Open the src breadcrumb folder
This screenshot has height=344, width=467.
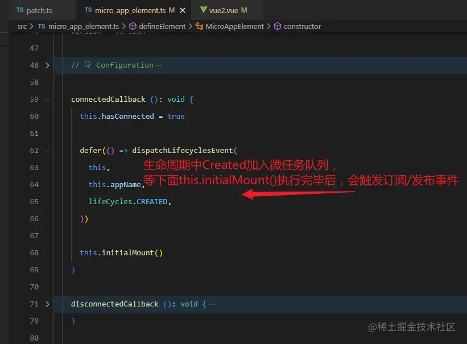coord(22,27)
